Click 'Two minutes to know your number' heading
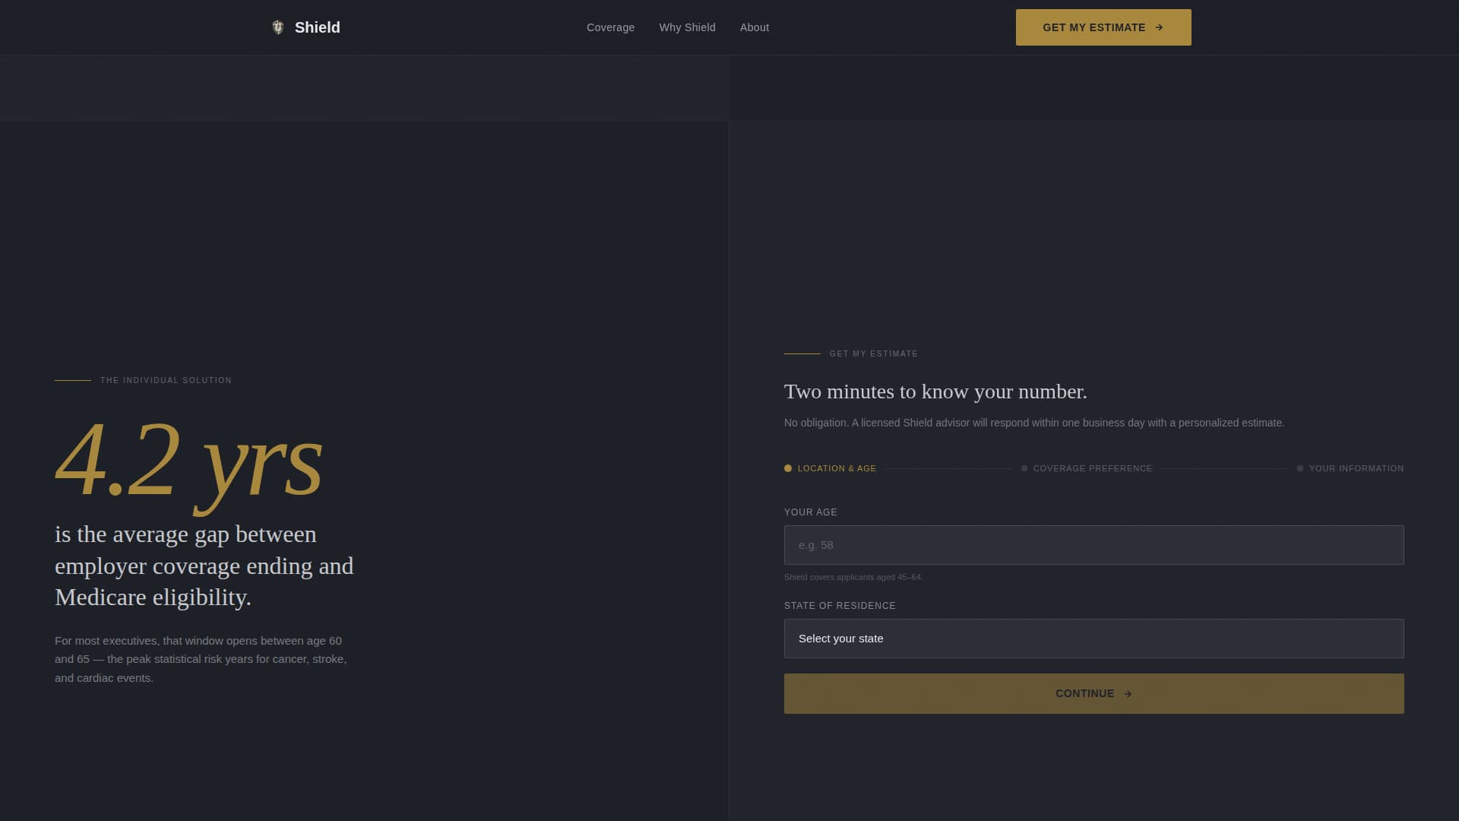This screenshot has height=821, width=1459. coord(935,391)
